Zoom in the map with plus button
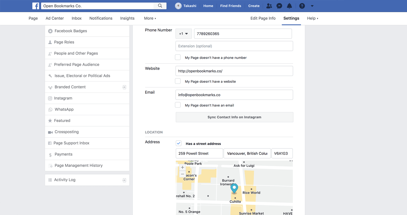The height and width of the screenshot is (215, 407). pos(182,168)
